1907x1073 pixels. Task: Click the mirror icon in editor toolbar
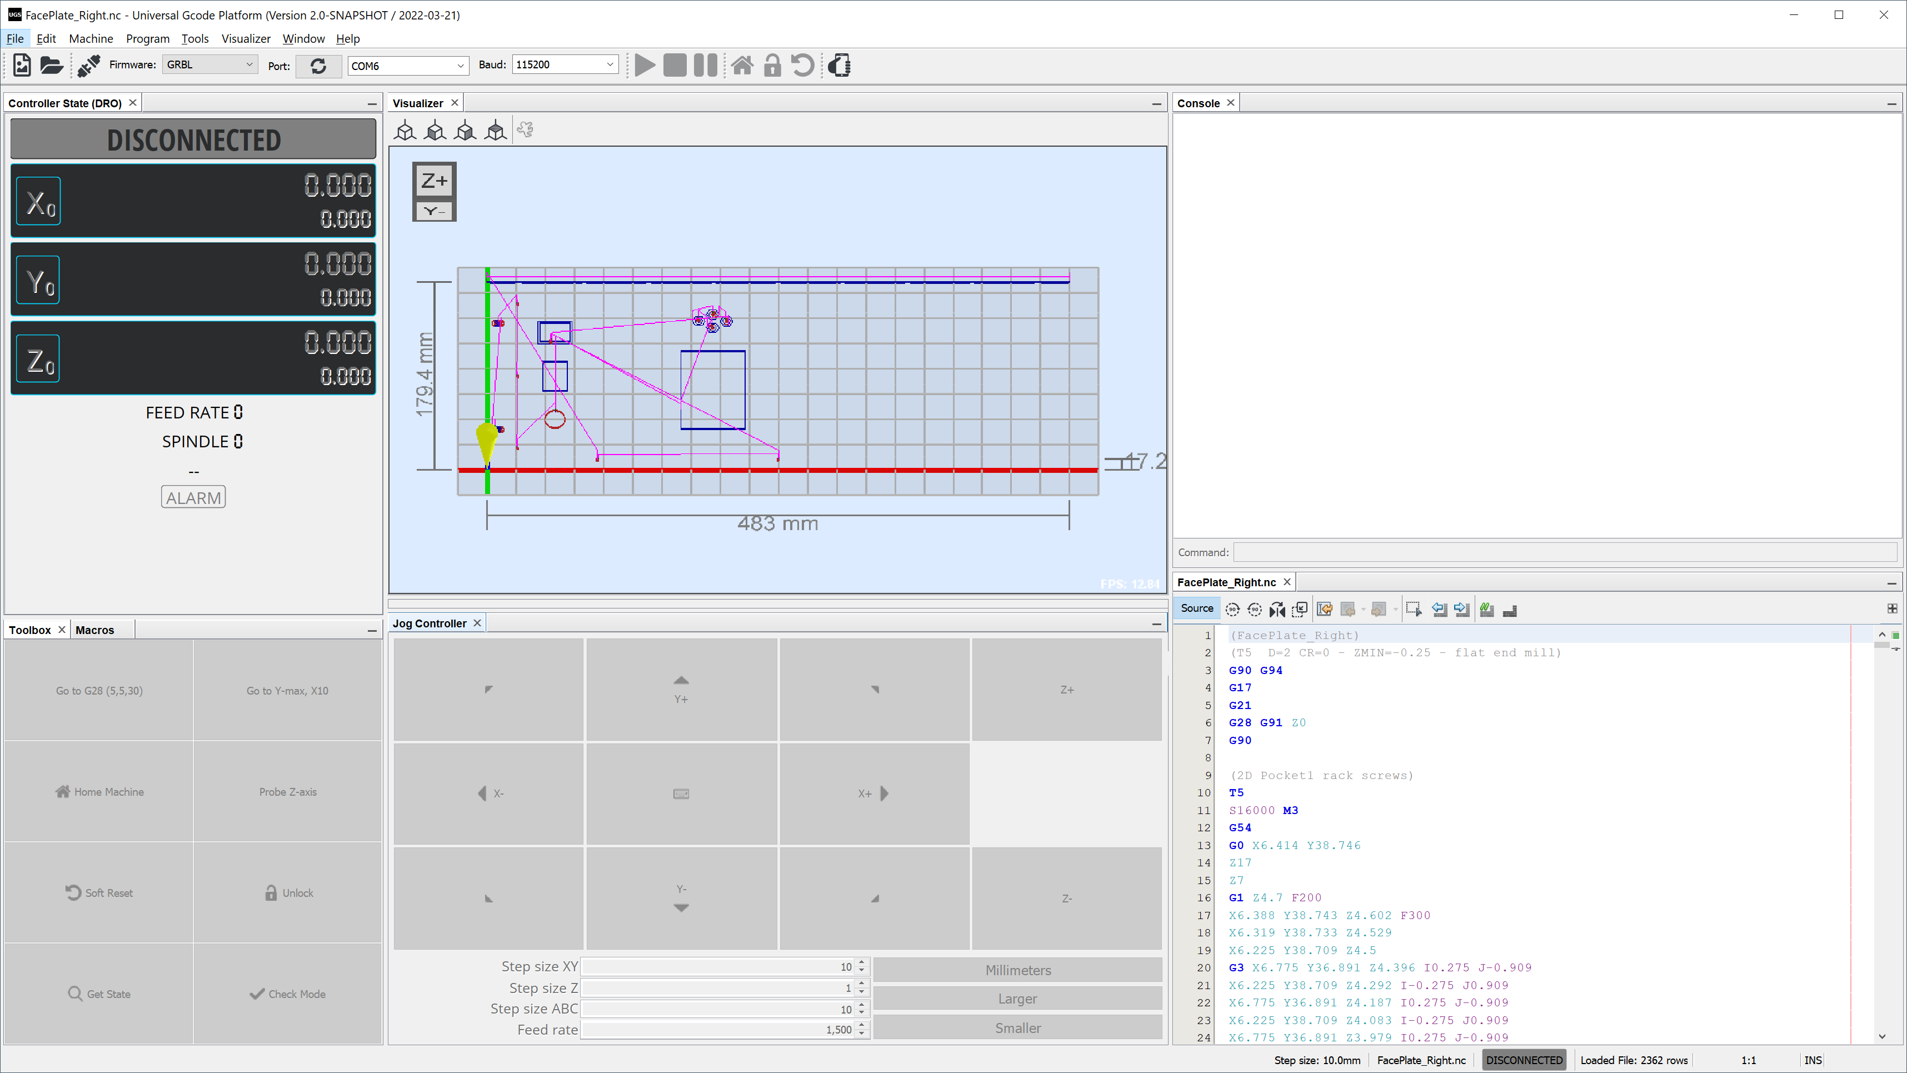point(1277,610)
